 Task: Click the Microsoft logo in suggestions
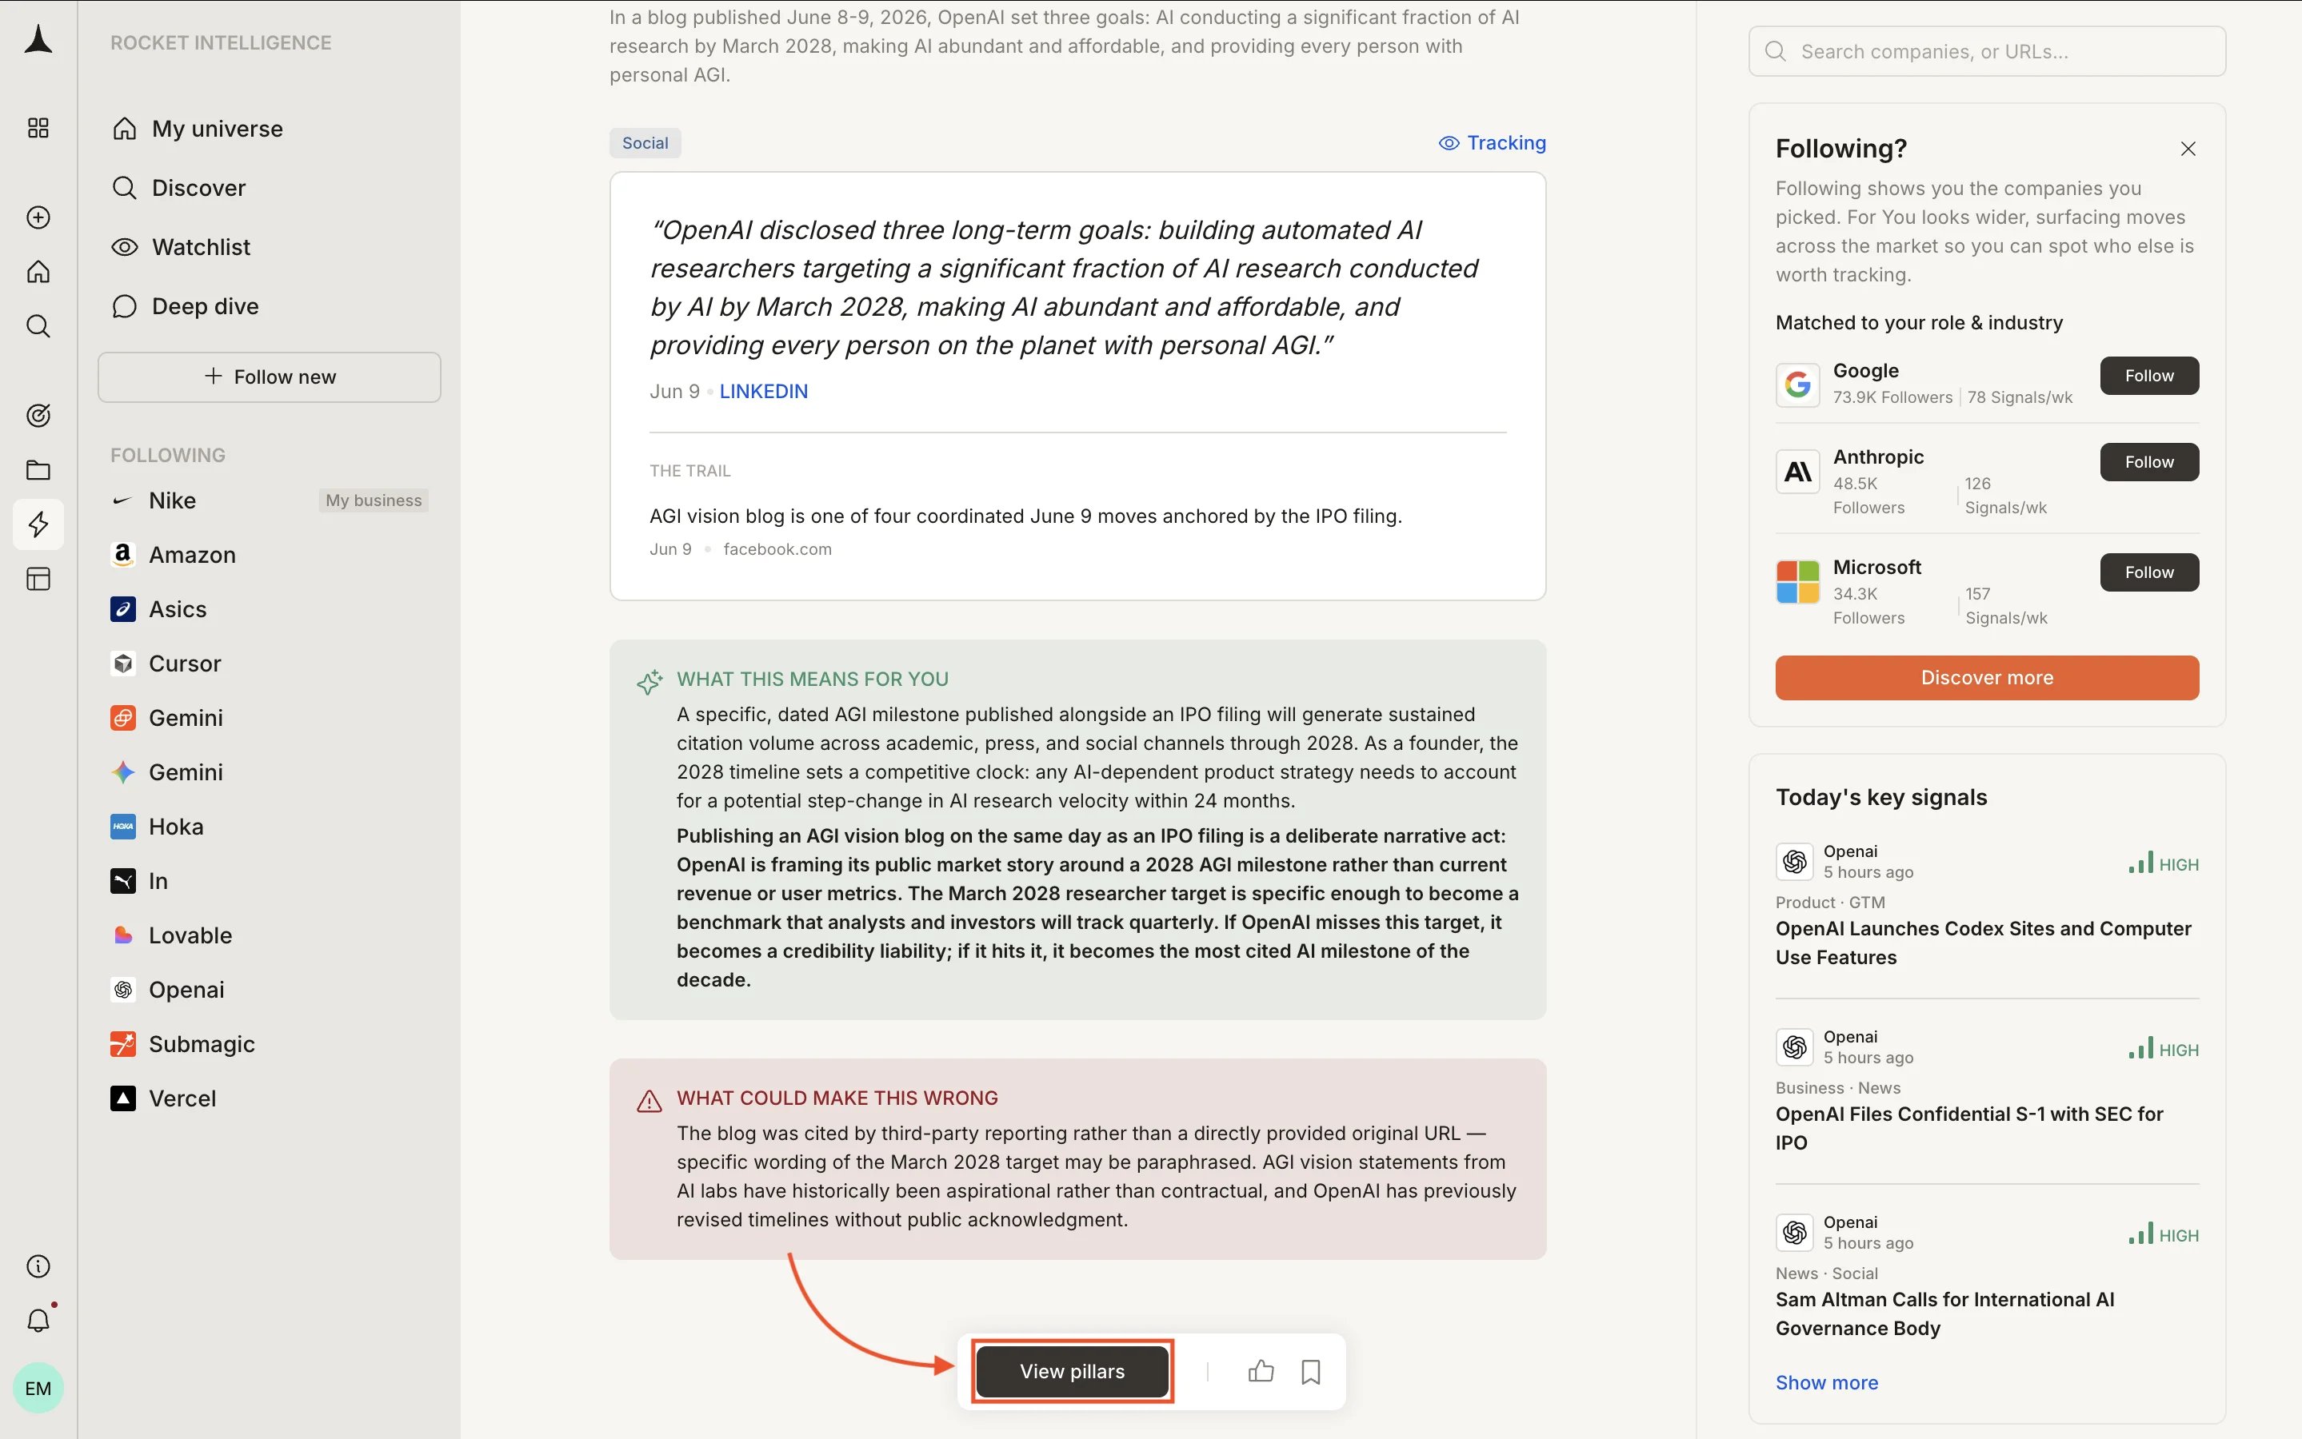pos(1797,581)
